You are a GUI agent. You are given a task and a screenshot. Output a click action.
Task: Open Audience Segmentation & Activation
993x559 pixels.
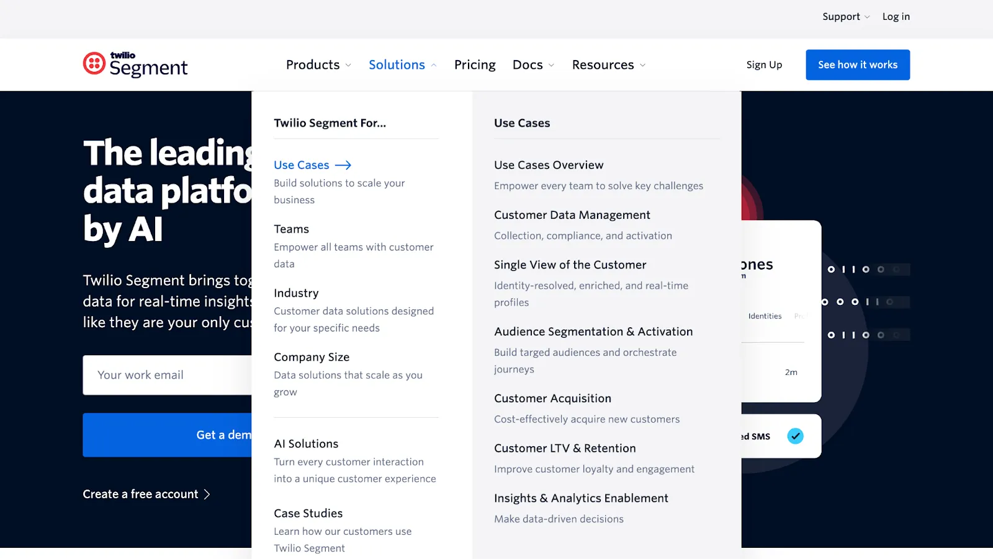point(593,332)
